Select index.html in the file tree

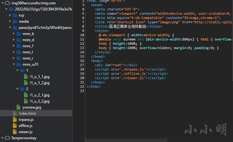[27, 113]
